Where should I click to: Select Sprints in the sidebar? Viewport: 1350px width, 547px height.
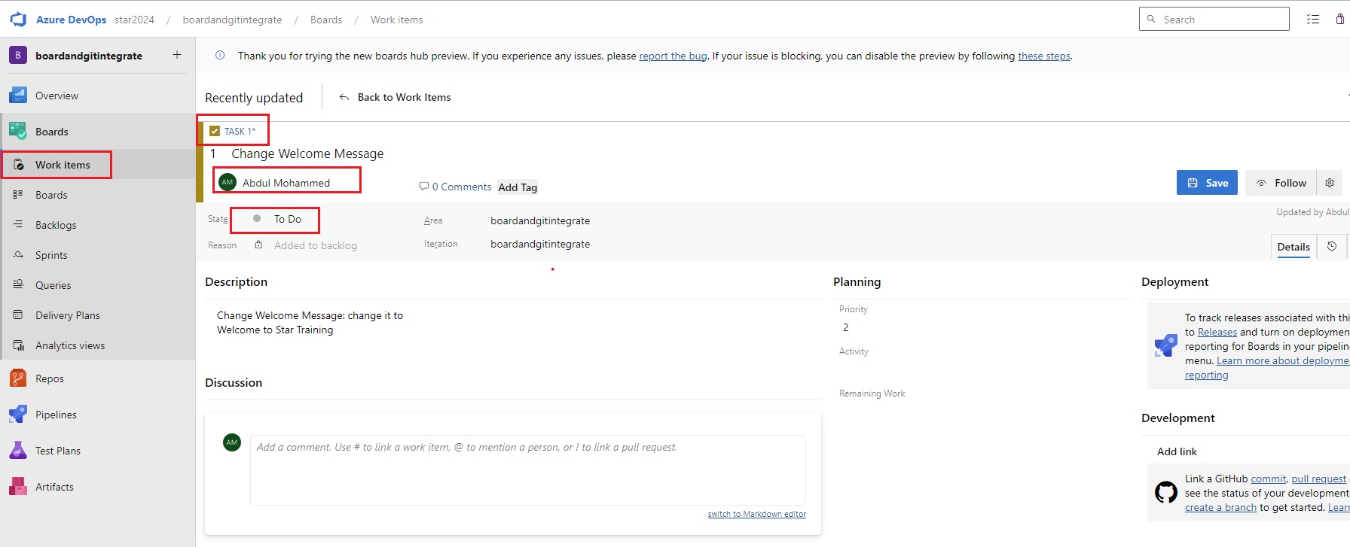tap(51, 255)
